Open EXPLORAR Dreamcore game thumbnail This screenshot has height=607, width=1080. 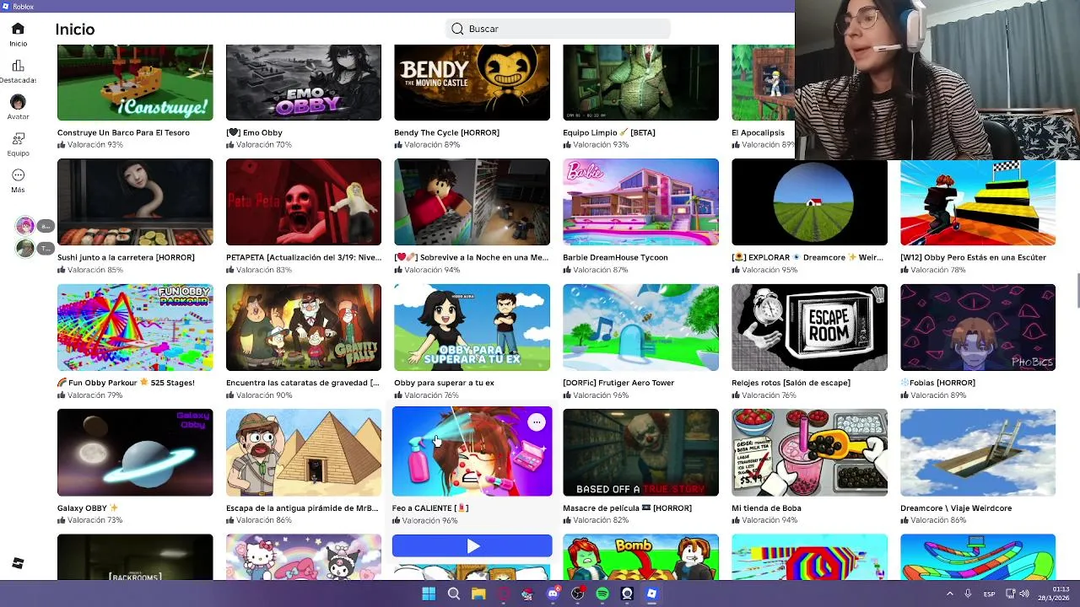[809, 201]
